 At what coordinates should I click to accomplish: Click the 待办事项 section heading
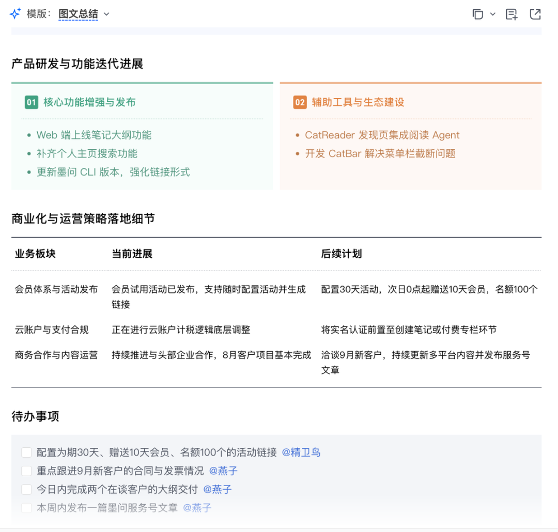(35, 416)
